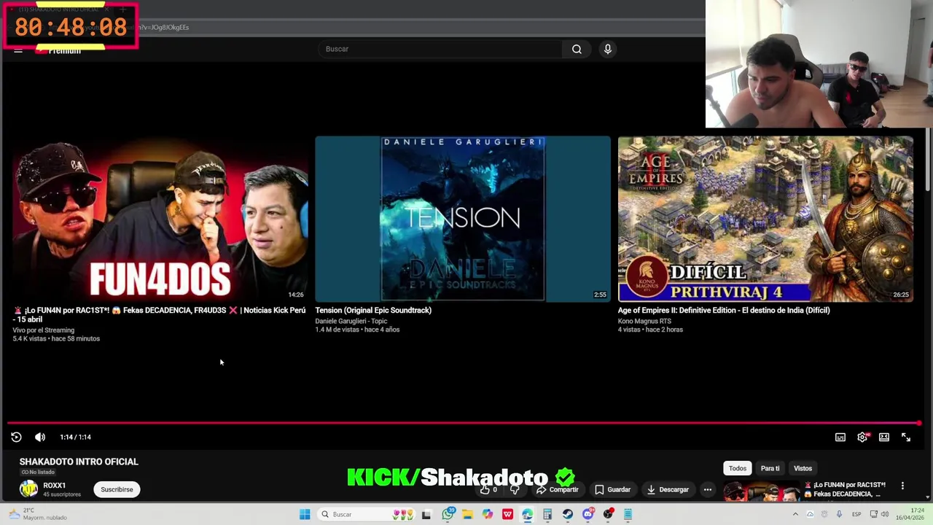Switch ESP keyboard language

[856, 514]
